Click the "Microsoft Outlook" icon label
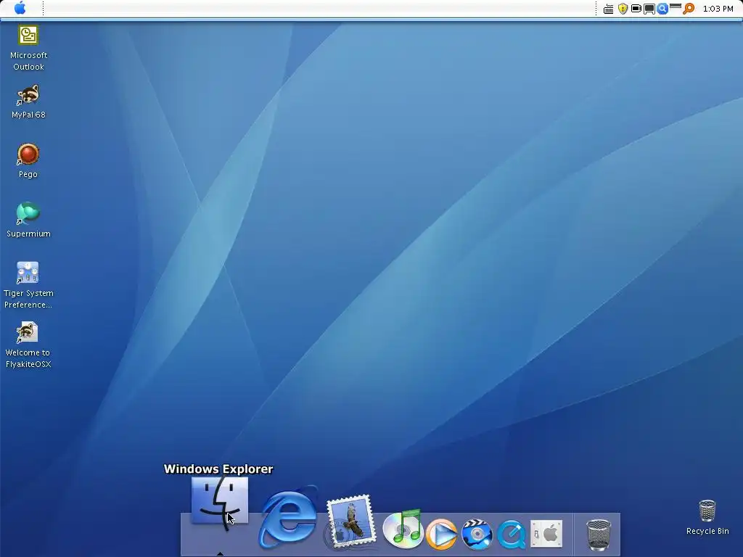Viewport: 743px width, 557px height. point(28,61)
